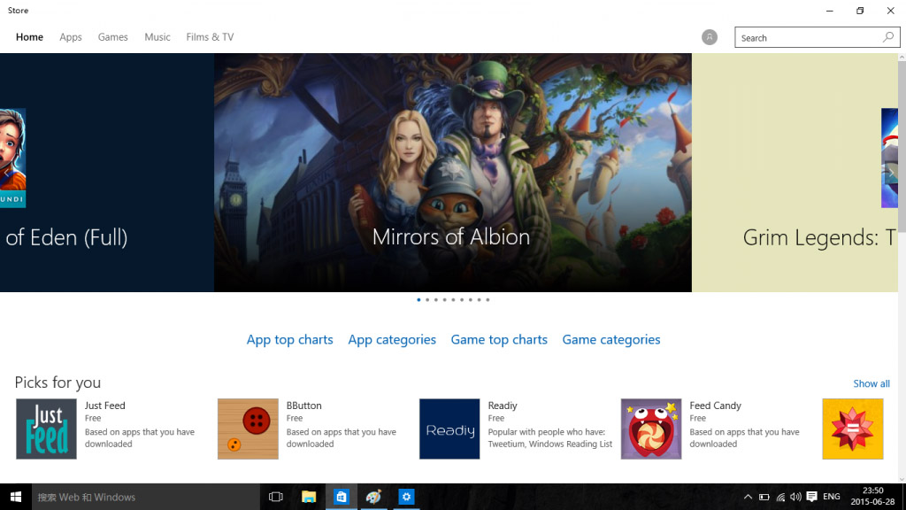Go to previous carousel slide arrow
Screen dimensions: 906x510
7,173
